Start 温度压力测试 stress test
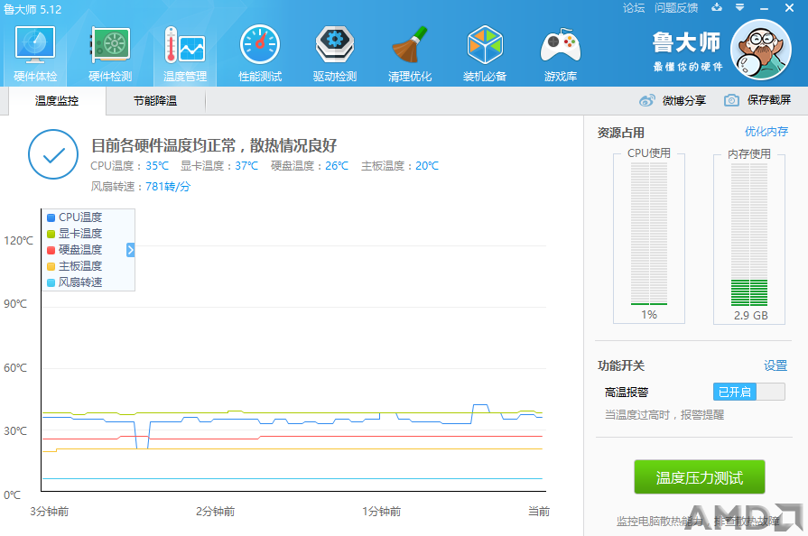Image resolution: width=808 pixels, height=536 pixels. coord(700,477)
